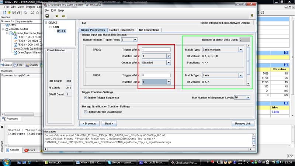Switch to Trigger Parameters tab

point(93,30)
